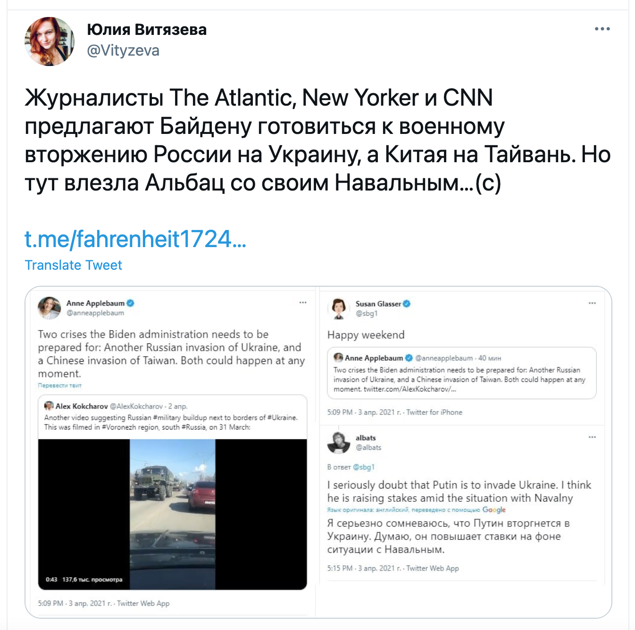Open more menu on Anne Applebaum's tweet
This screenshot has height=630, width=635.
point(303,303)
